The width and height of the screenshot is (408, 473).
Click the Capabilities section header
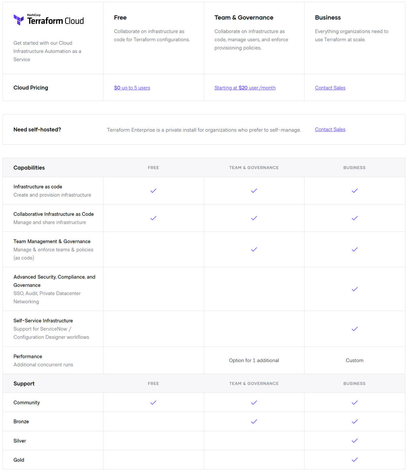coord(29,168)
